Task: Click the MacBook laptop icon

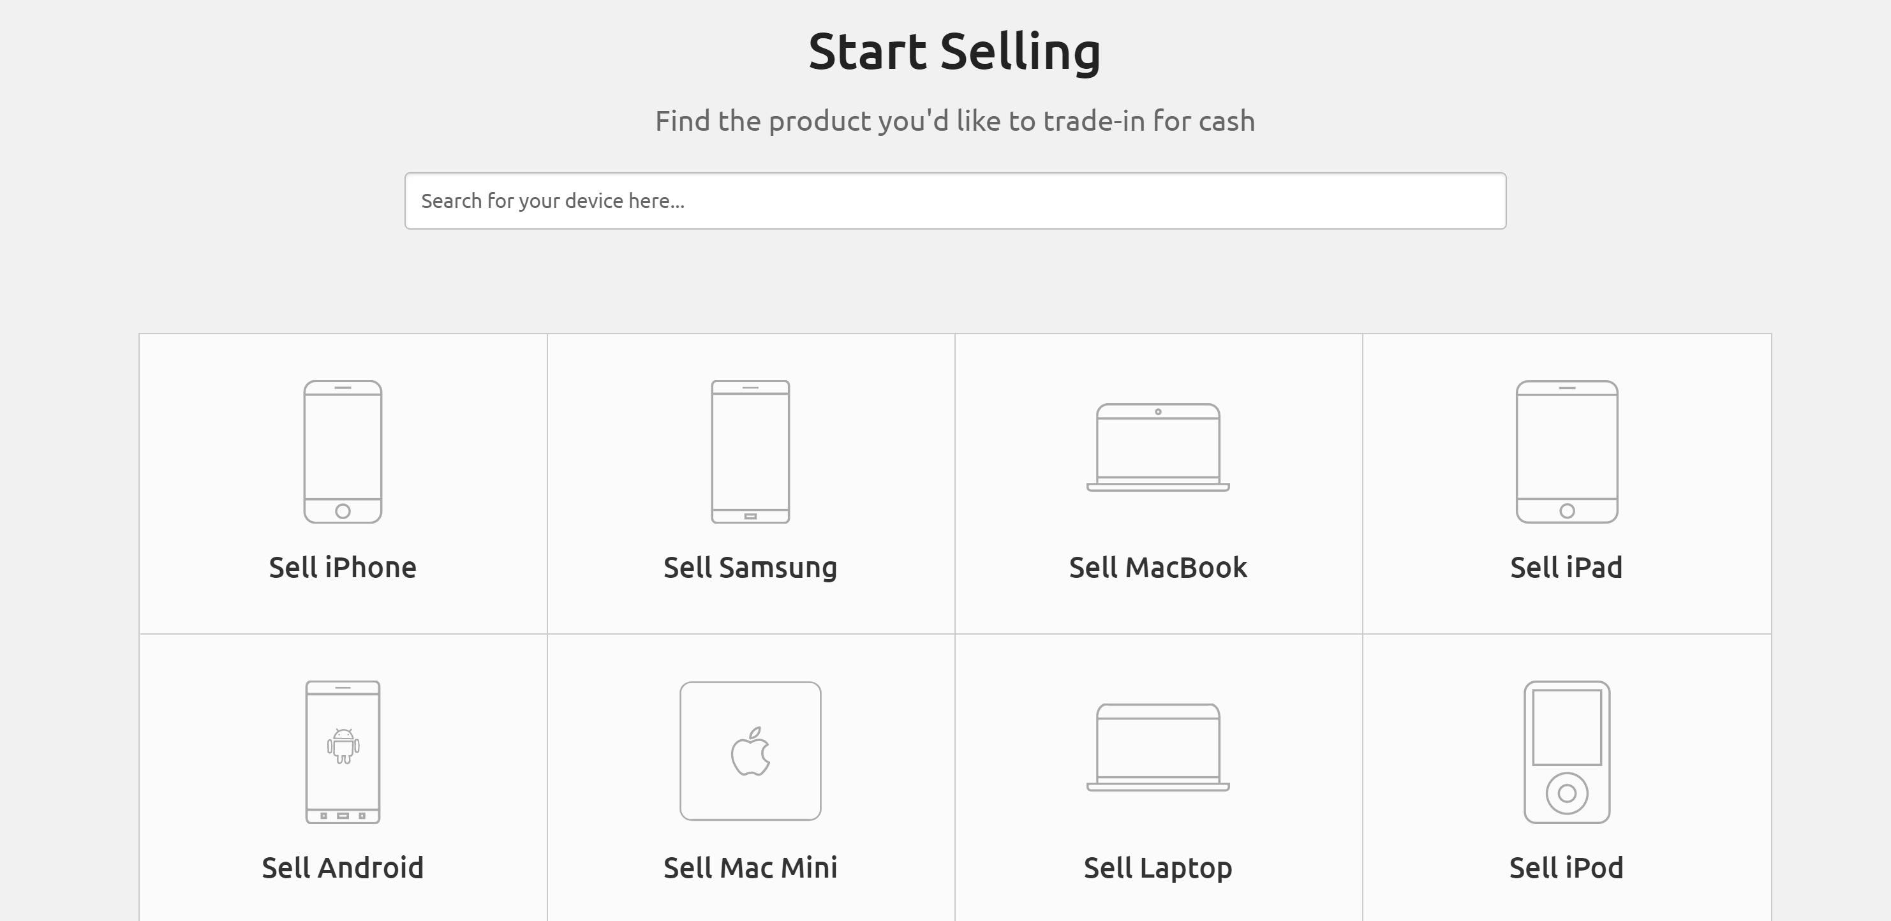Action: pos(1158,447)
